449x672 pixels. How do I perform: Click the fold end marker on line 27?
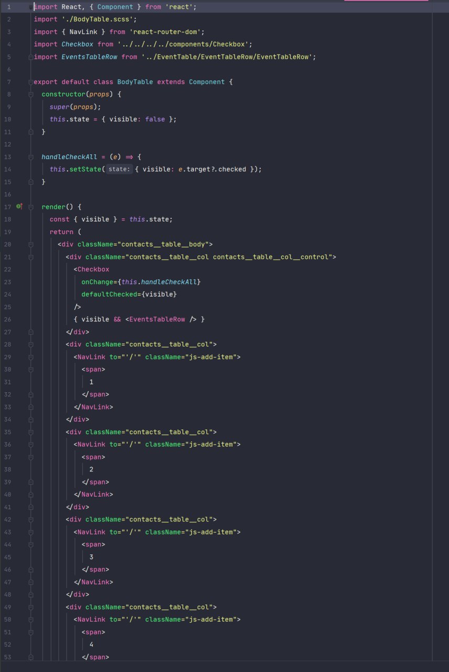[x=31, y=332]
